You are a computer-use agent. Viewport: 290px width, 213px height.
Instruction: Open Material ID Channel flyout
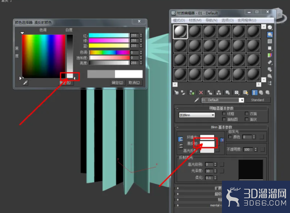pos(237,92)
